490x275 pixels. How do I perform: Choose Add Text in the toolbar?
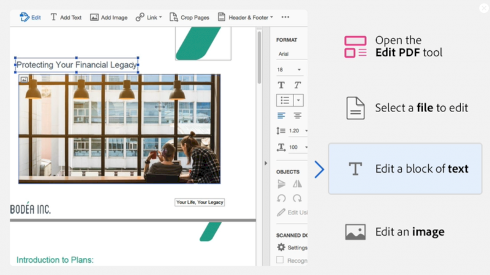[66, 17]
